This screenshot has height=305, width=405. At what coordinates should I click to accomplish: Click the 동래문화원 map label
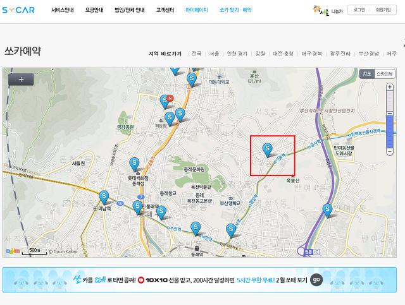coord(194,169)
